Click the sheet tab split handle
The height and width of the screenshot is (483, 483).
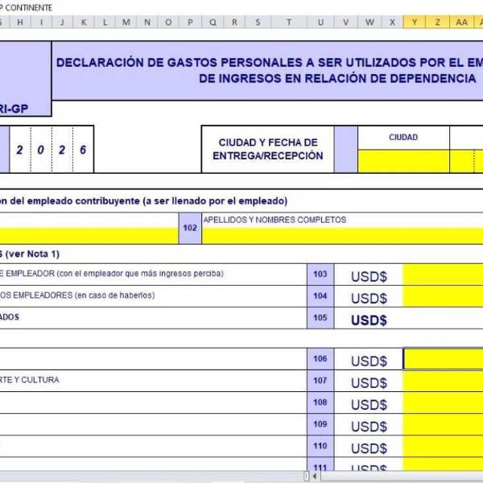306,477
